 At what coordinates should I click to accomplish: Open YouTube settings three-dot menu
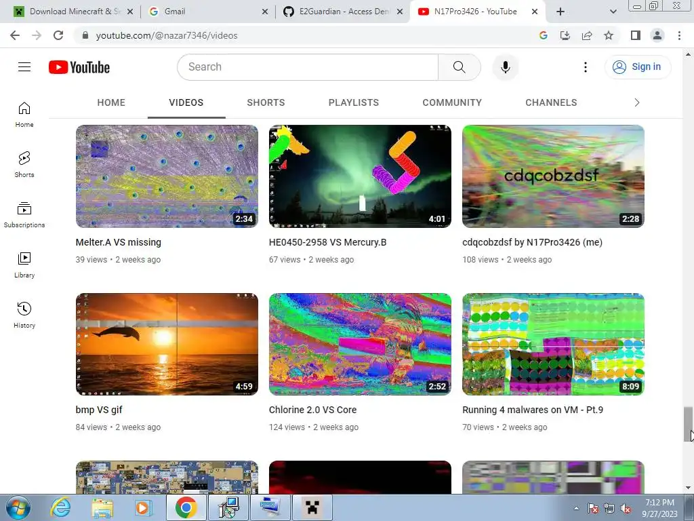click(x=585, y=67)
